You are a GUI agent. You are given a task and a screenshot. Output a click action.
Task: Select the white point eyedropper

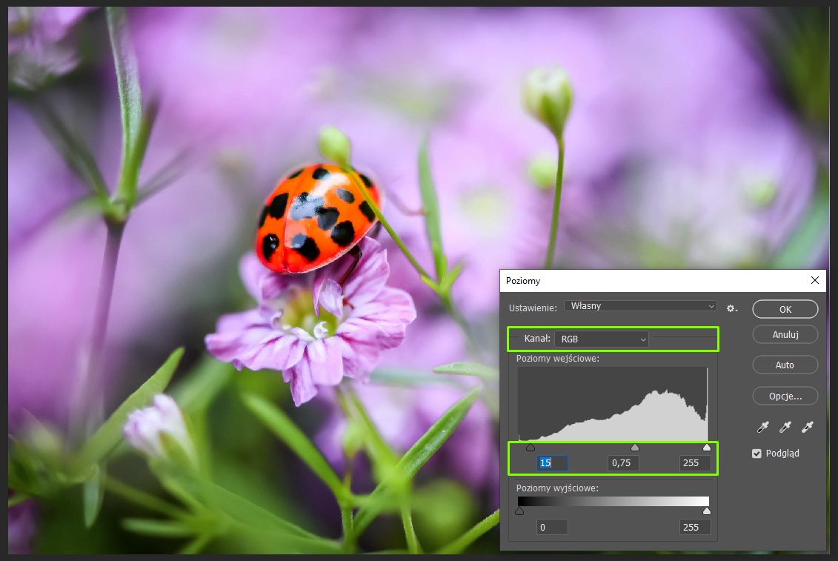click(808, 427)
